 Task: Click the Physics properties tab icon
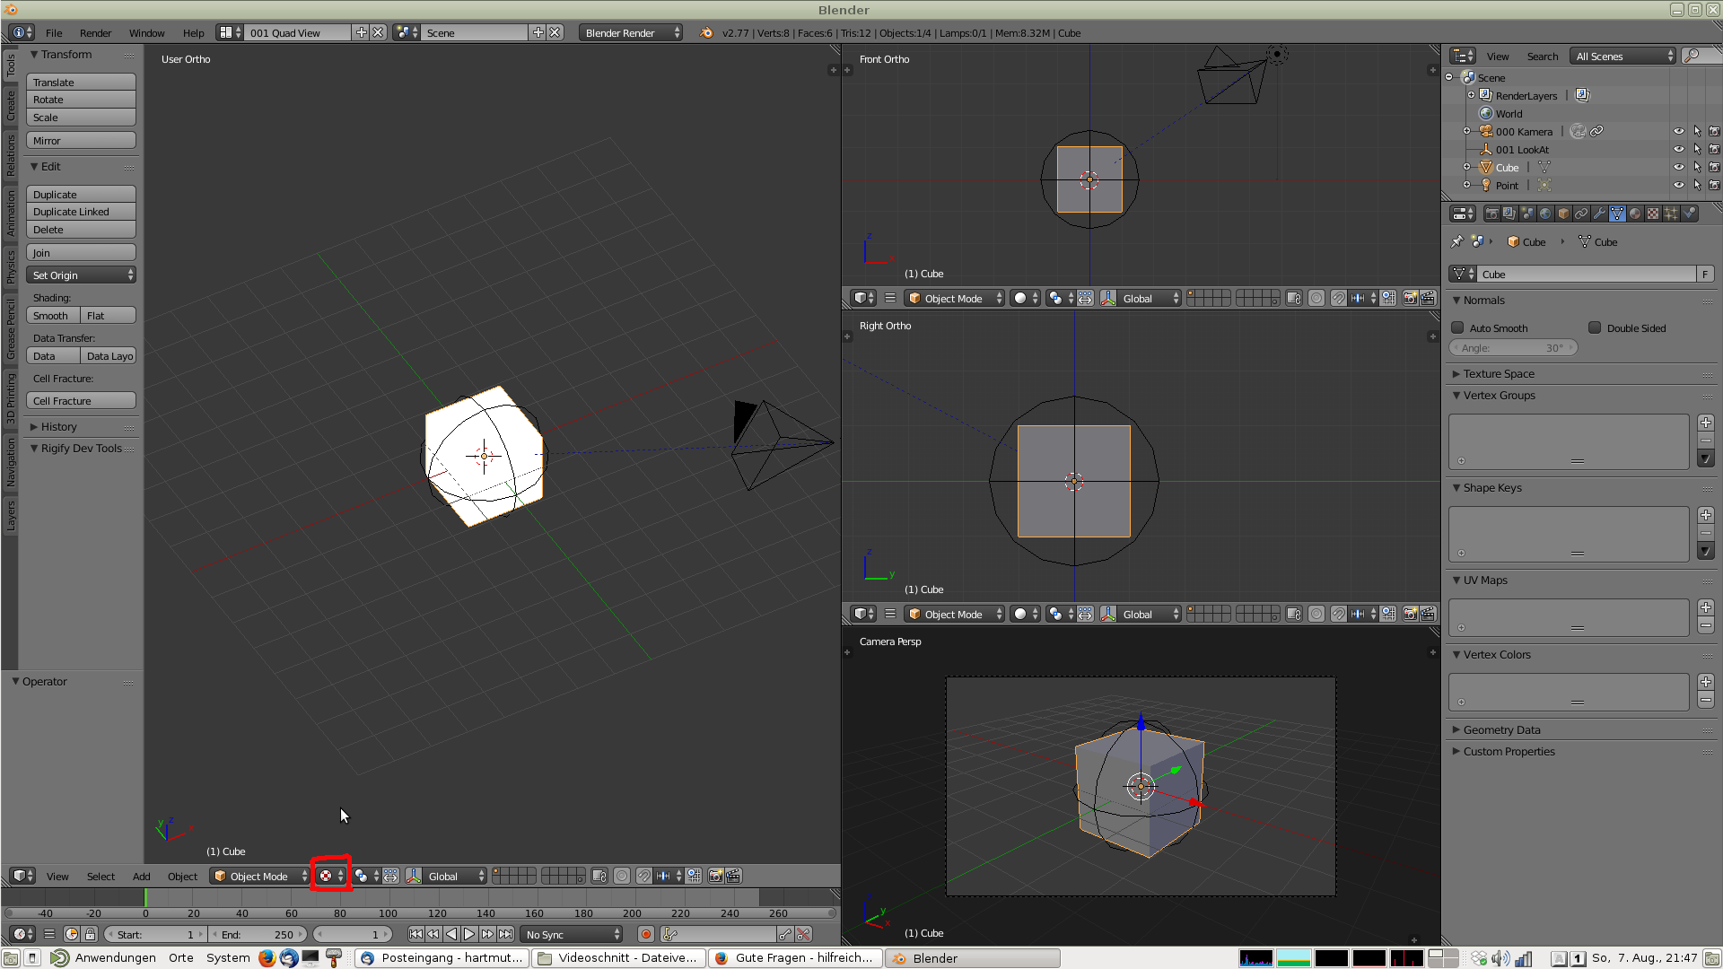(x=1689, y=214)
